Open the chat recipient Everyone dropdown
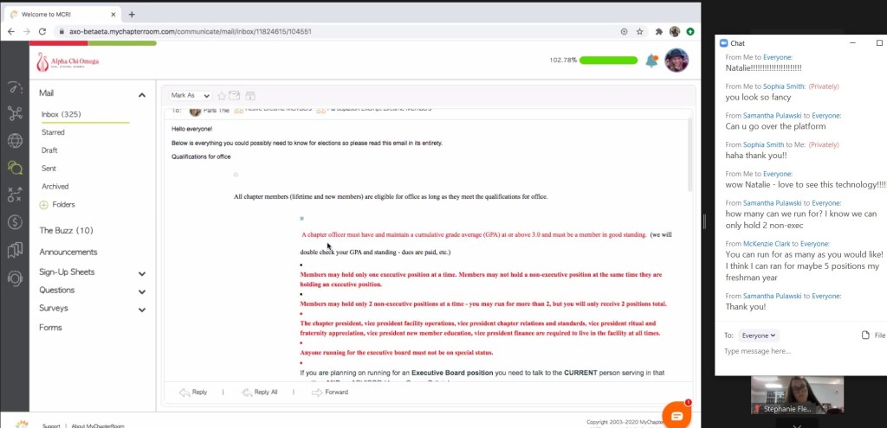The image size is (887, 428). pyautogui.click(x=759, y=335)
